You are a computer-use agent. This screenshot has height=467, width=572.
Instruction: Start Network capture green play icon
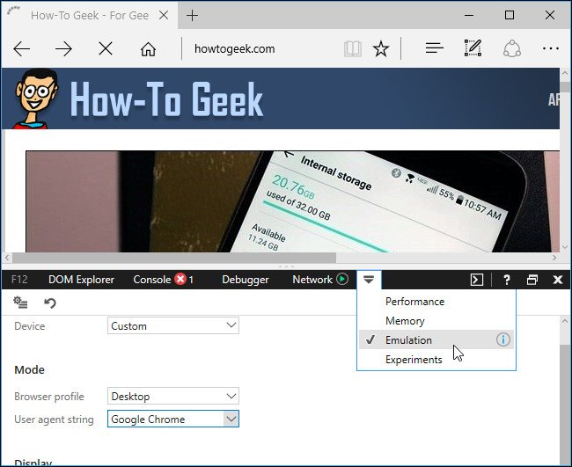tap(342, 280)
